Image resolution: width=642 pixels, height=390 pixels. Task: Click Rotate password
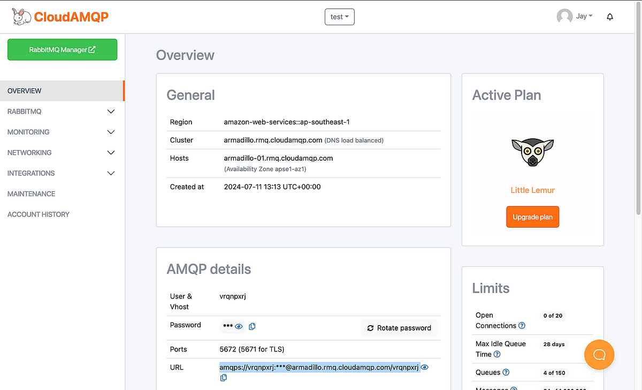399,327
